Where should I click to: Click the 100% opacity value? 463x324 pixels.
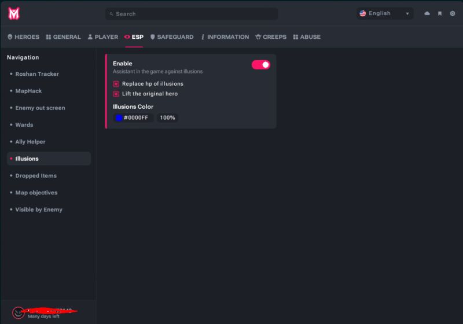(x=167, y=117)
